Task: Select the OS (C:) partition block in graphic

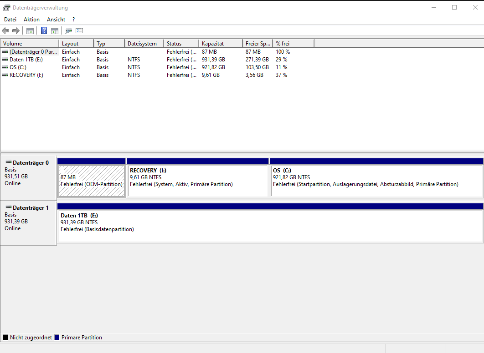Action: 376,181
